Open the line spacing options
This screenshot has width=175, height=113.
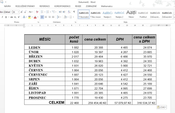click(58, 17)
